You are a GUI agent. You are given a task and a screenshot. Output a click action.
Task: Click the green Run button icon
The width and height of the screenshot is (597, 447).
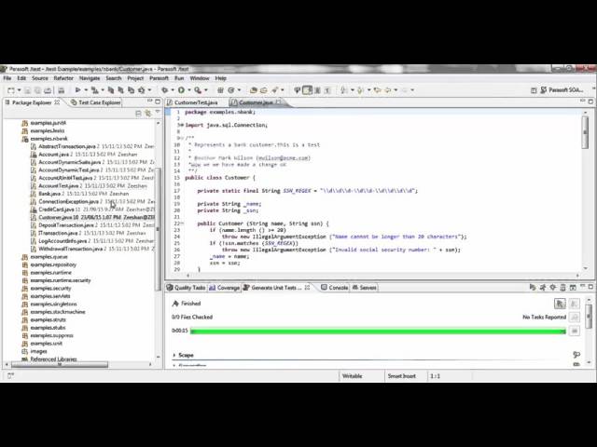(x=181, y=90)
